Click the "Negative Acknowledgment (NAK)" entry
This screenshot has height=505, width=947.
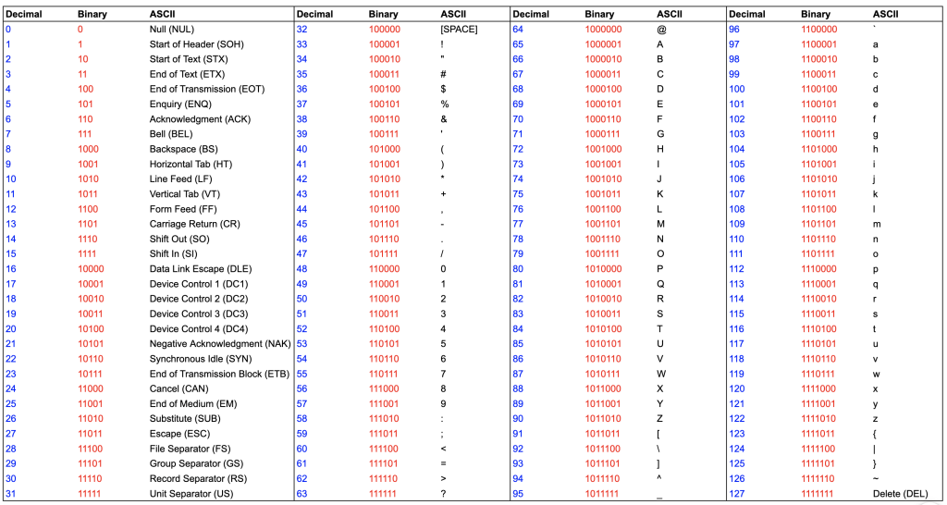click(x=218, y=344)
